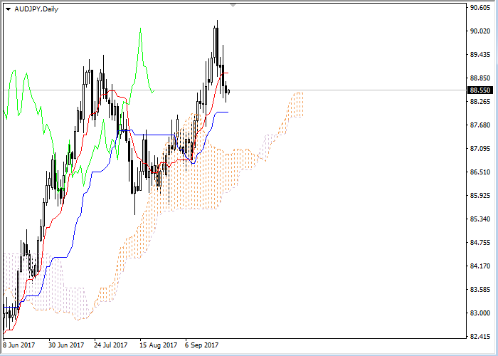
Task: Click the 83.000 price axis label
Action: point(480,313)
